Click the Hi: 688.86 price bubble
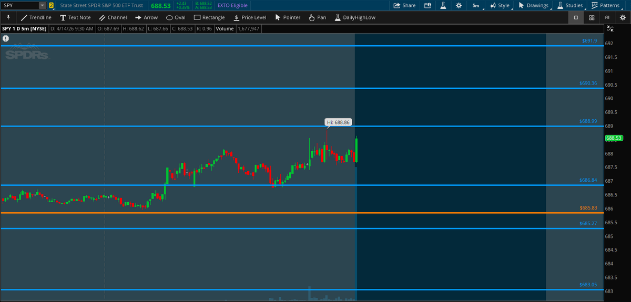631x302 pixels. (338, 122)
